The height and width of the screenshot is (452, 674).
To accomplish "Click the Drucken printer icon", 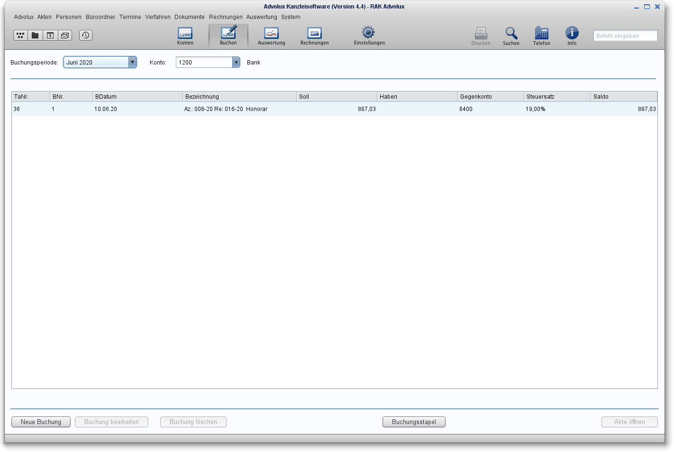I will [x=481, y=36].
